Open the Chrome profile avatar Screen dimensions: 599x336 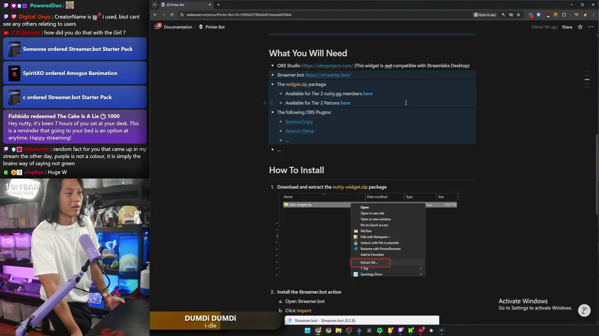pos(585,14)
